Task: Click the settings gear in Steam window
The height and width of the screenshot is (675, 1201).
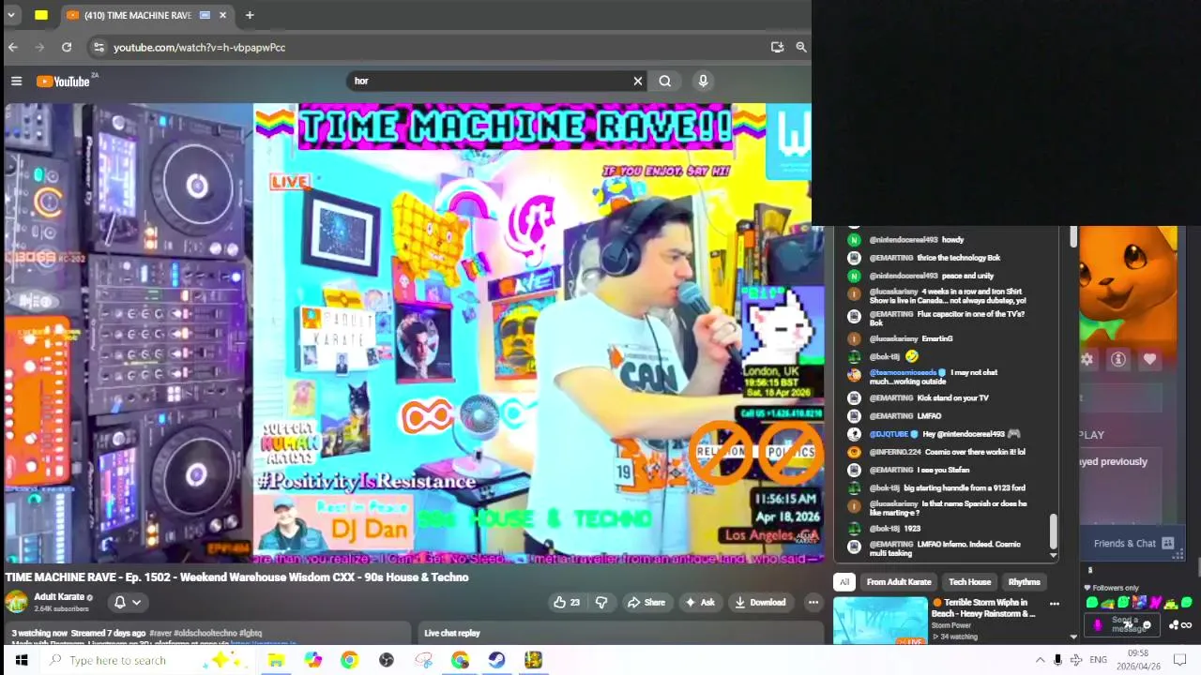Action: pyautogui.click(x=1087, y=359)
